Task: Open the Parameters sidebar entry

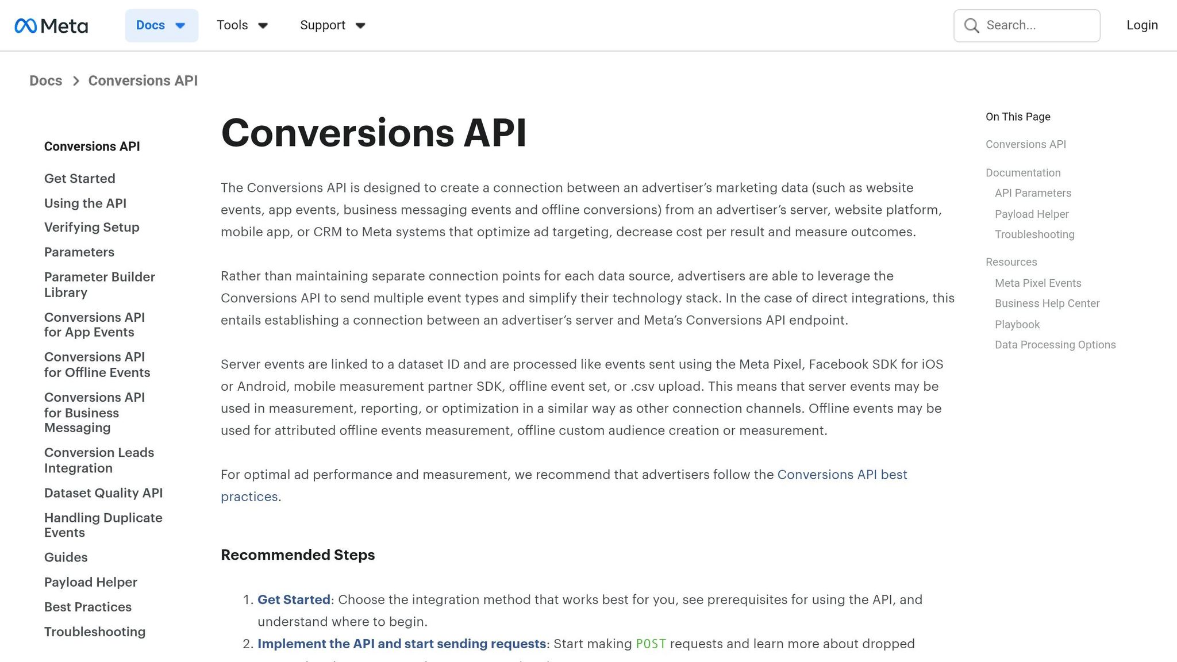Action: click(x=79, y=252)
